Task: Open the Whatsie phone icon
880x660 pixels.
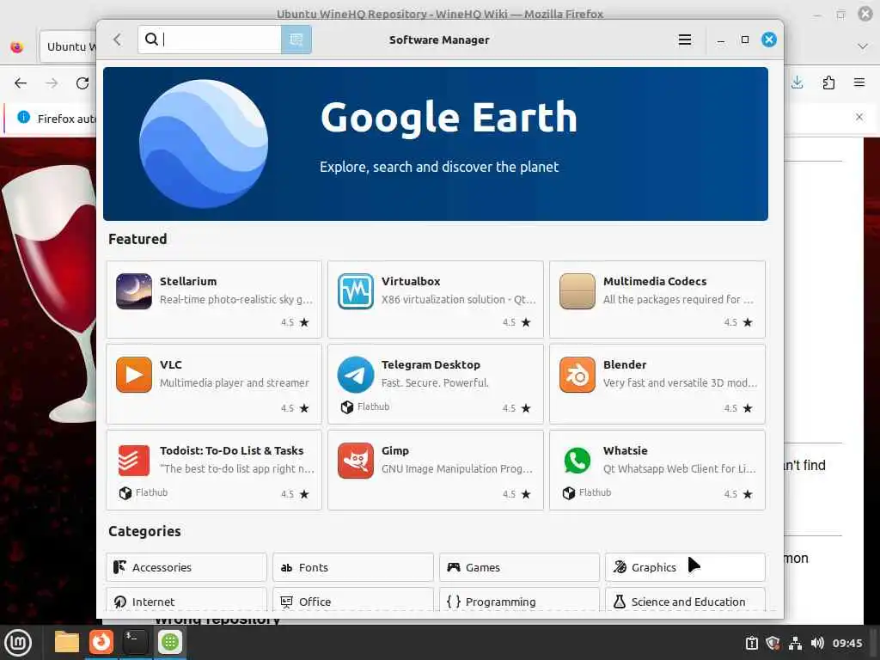Action: click(577, 461)
